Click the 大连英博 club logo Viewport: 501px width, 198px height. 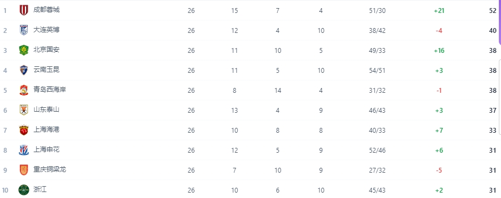24,30
